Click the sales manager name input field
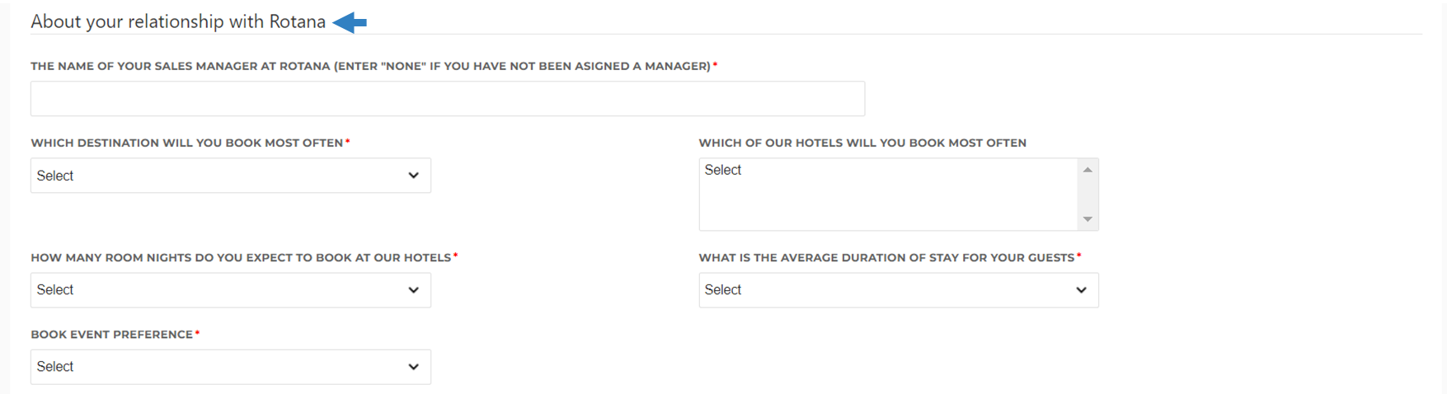 point(448,98)
